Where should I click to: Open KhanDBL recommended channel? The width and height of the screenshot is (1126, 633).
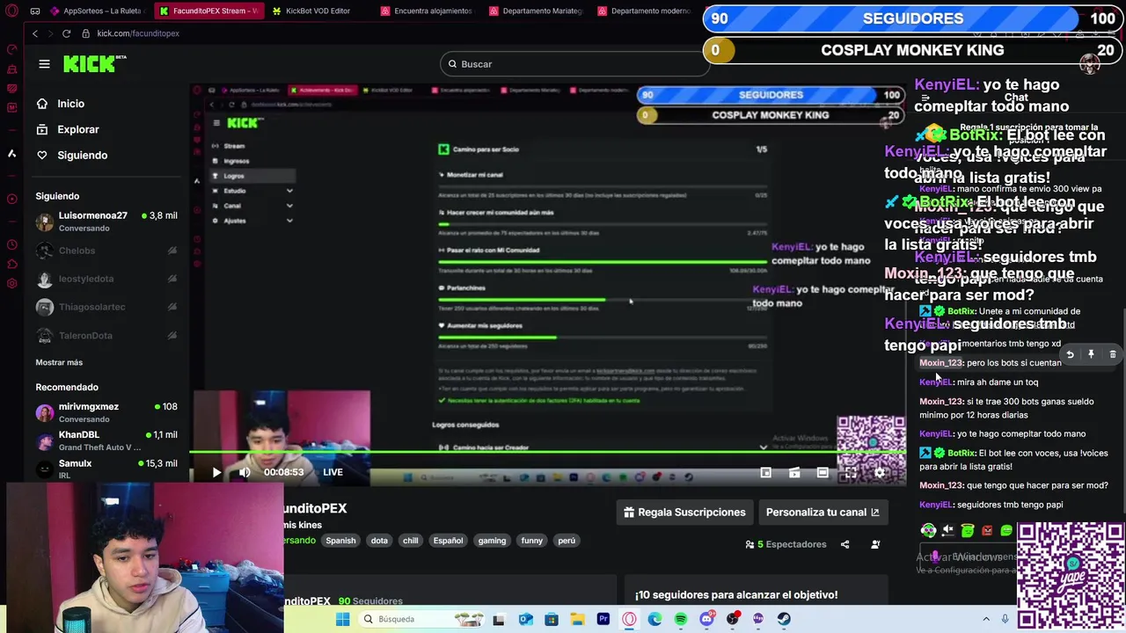pos(106,440)
